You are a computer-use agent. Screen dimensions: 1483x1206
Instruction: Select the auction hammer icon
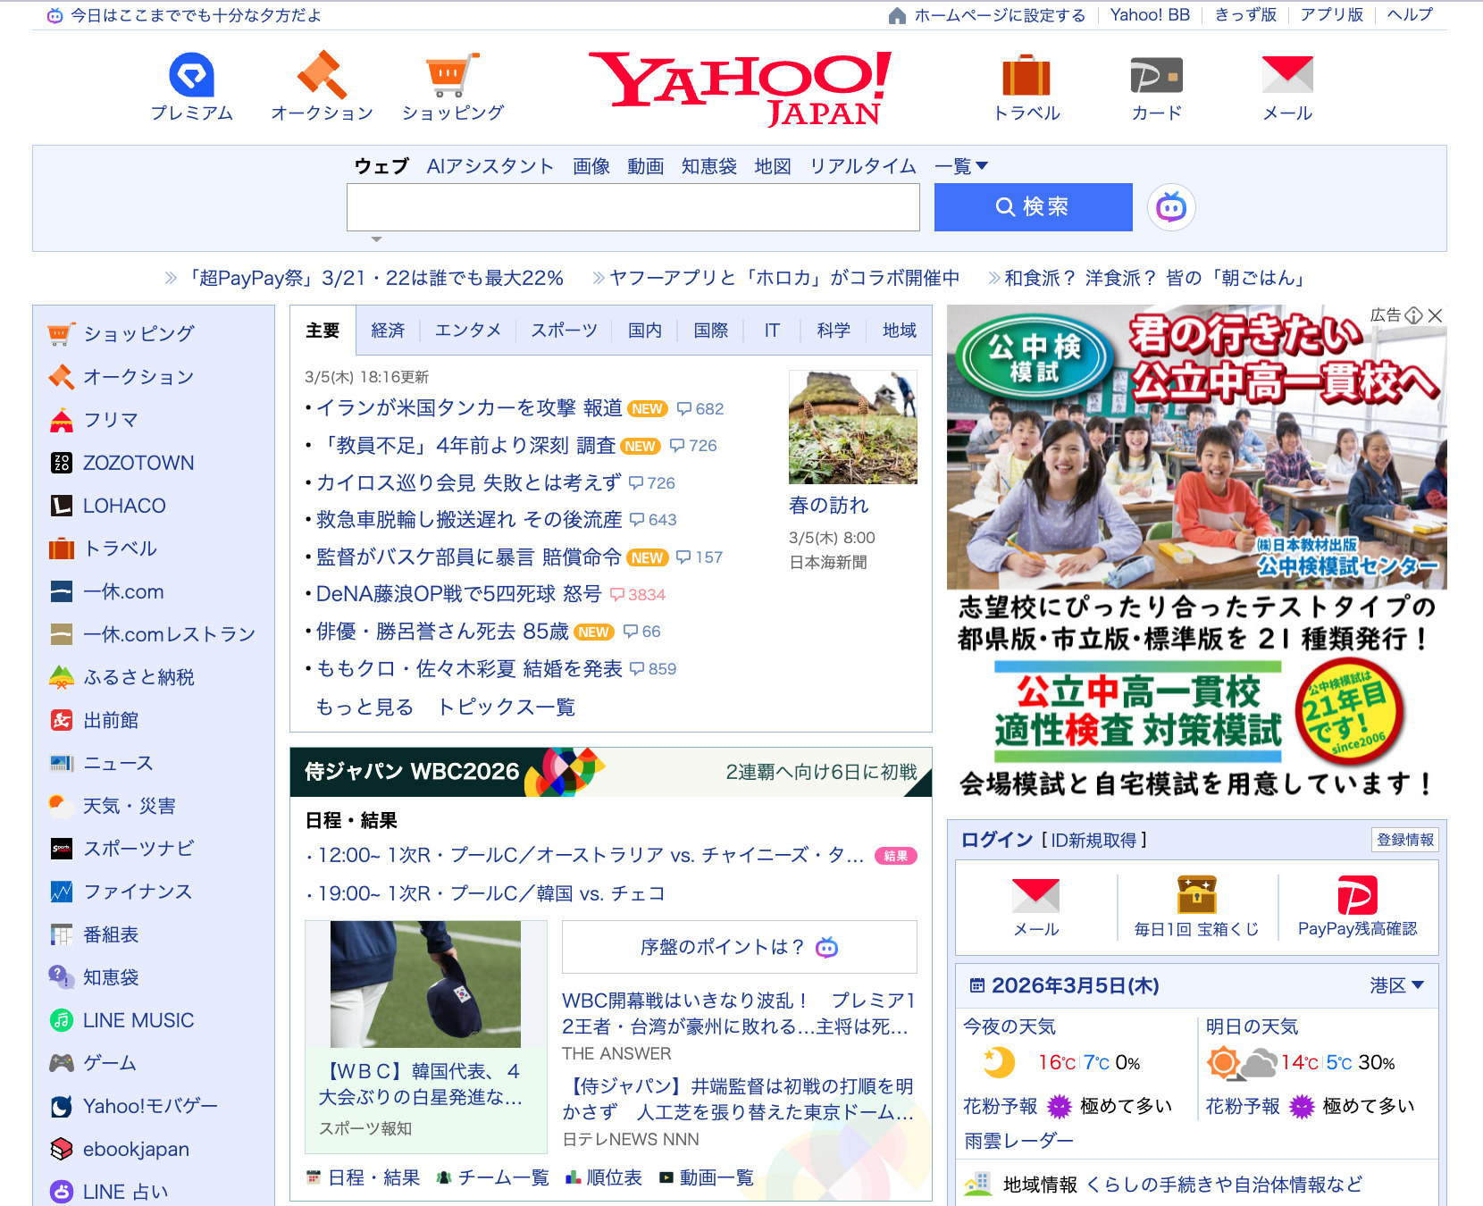point(322,79)
